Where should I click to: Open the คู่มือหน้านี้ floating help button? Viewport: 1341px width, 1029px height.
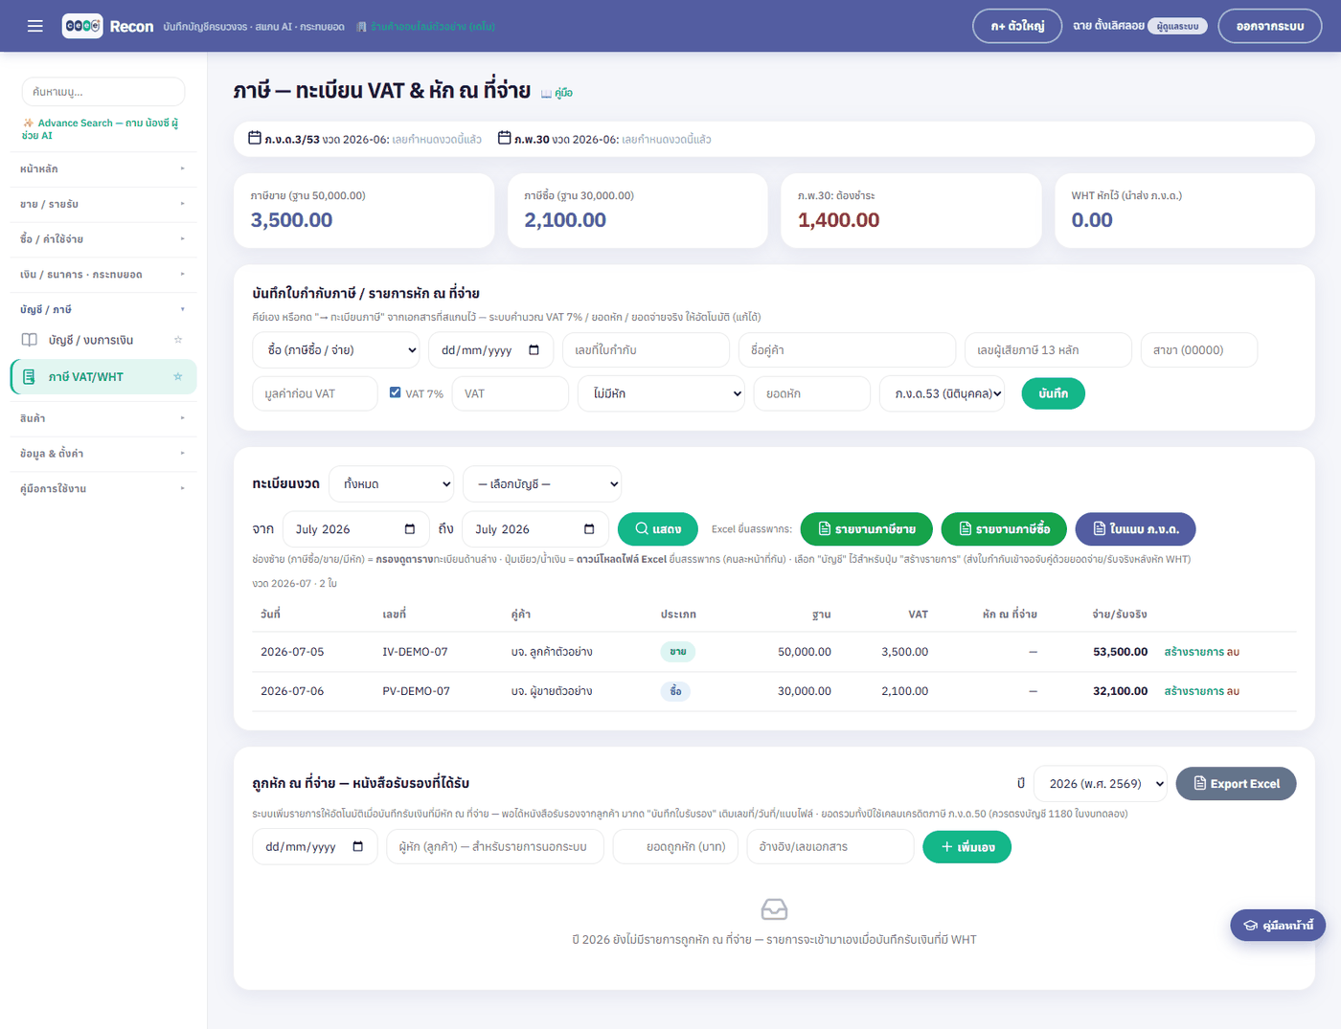[1279, 926]
